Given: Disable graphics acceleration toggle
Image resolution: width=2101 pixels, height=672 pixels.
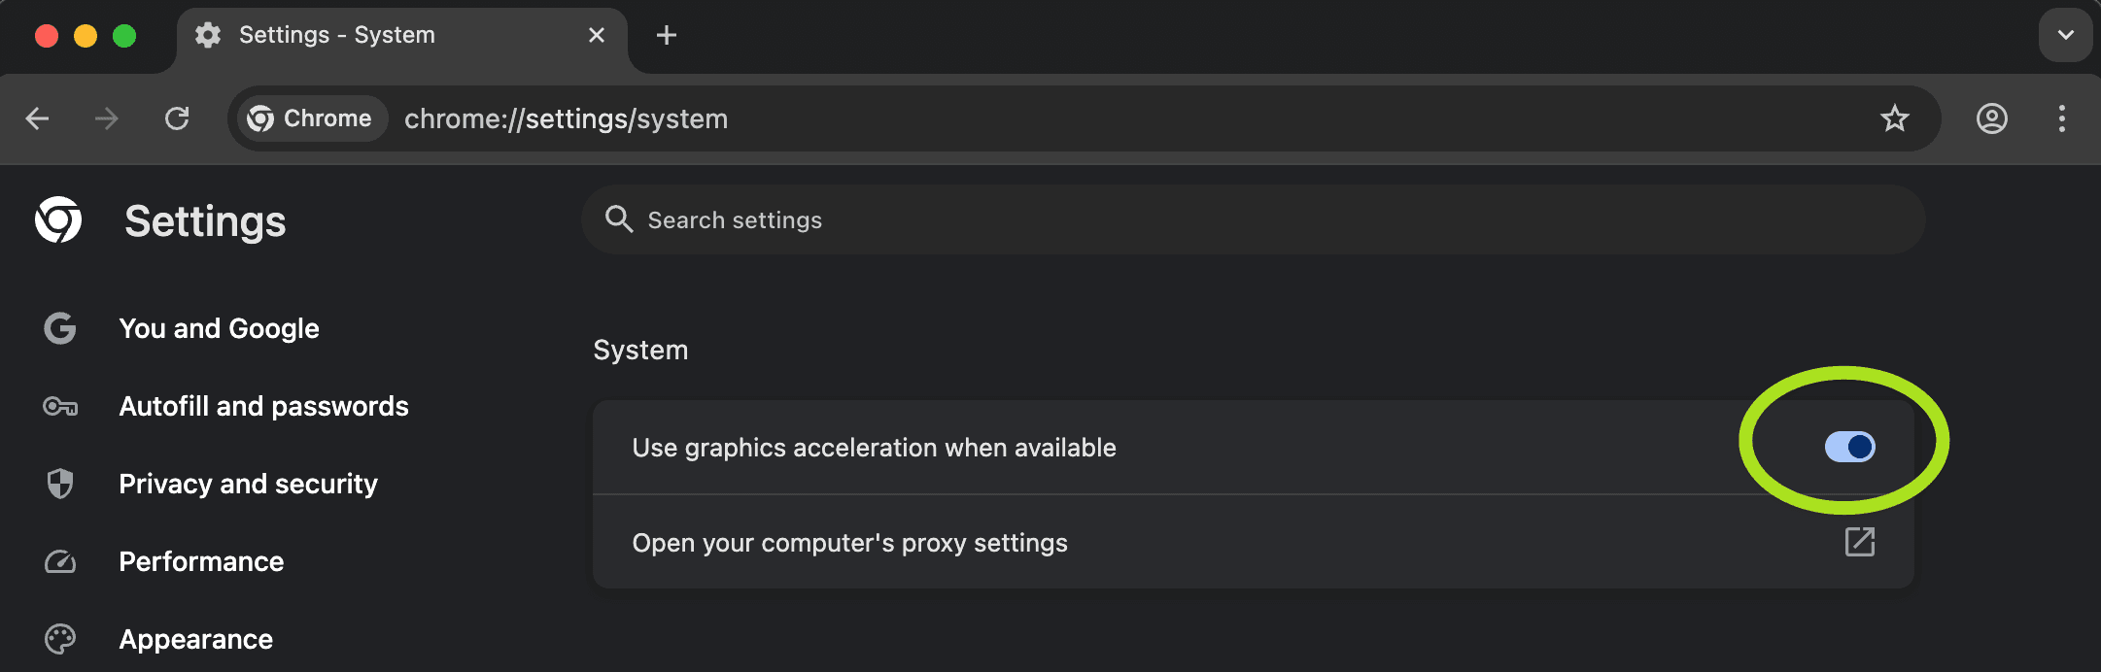Looking at the screenshot, I should coord(1849,447).
